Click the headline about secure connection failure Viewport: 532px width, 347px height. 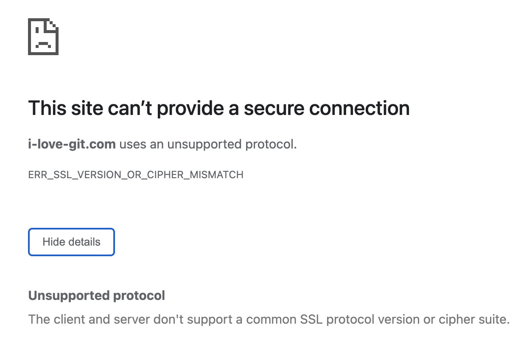tap(219, 108)
